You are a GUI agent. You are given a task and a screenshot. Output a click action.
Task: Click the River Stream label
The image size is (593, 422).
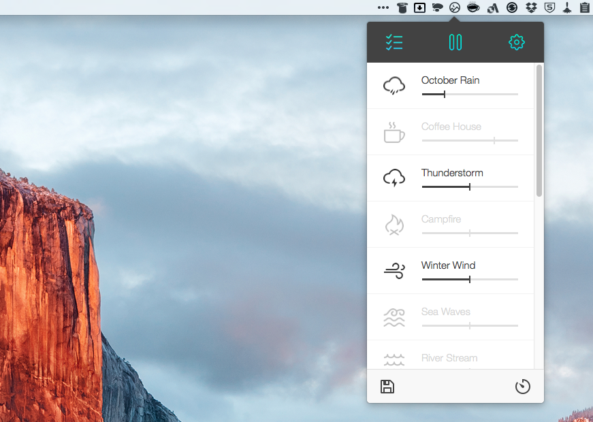click(449, 358)
